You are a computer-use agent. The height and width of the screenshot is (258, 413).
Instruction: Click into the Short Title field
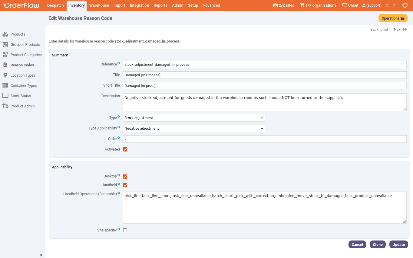click(264, 86)
